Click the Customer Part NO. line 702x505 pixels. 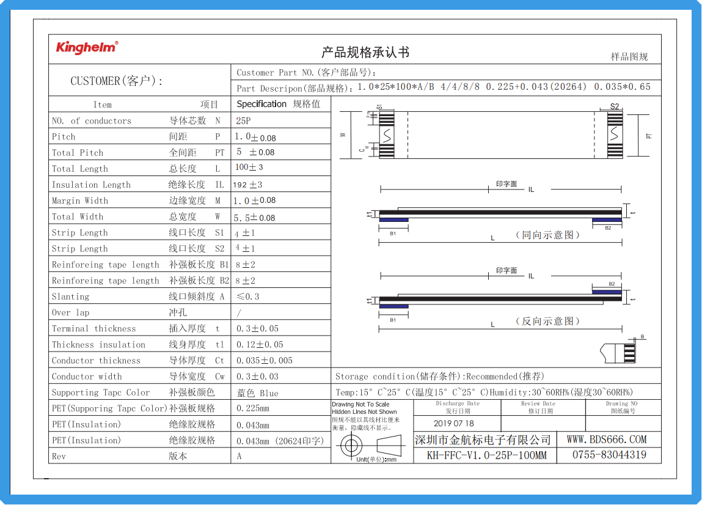[307, 73]
